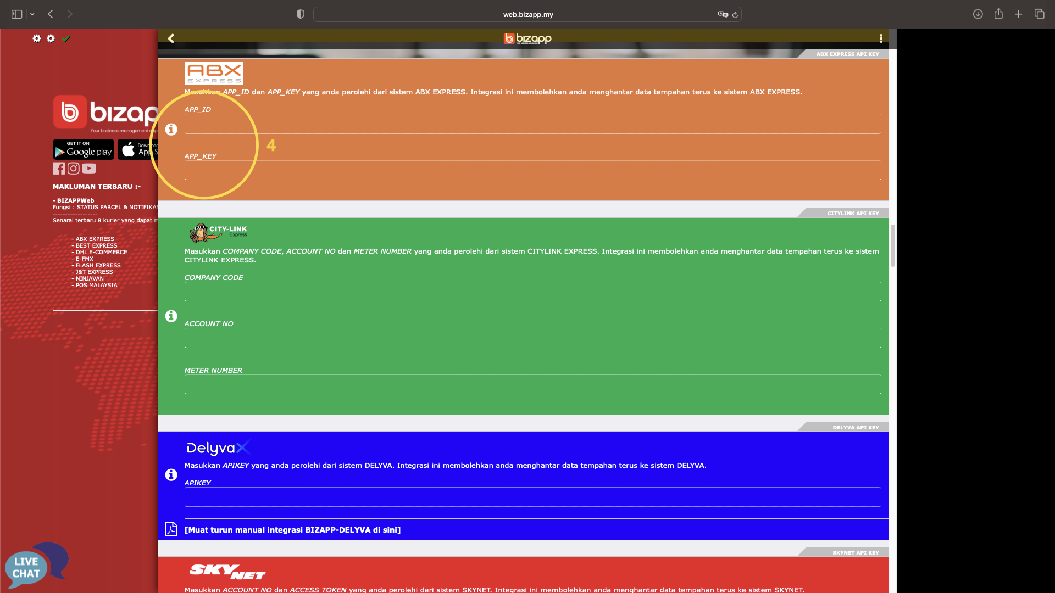Viewport: 1055px width, 593px height.
Task: Select 'NINJAVAN' in courier list
Action: pos(90,279)
